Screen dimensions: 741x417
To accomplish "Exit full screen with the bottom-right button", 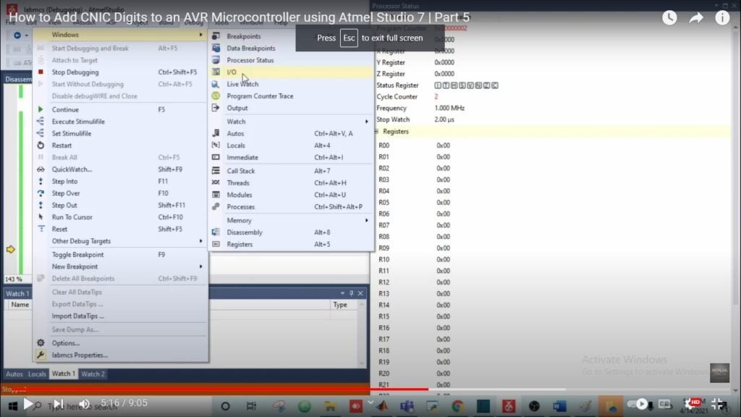I will pyautogui.click(x=719, y=404).
